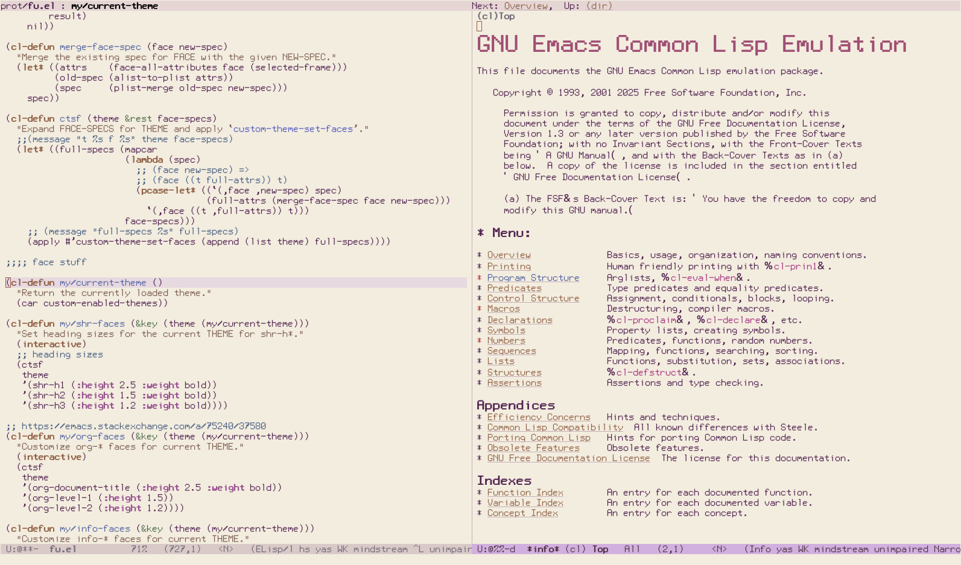
Task: Click the Info major mode indicator
Action: 760,549
